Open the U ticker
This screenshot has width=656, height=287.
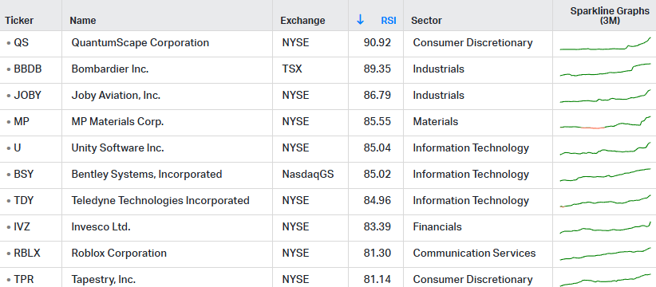[x=17, y=148]
